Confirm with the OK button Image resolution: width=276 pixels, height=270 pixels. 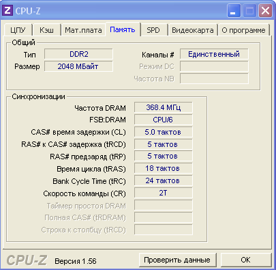click(x=245, y=260)
